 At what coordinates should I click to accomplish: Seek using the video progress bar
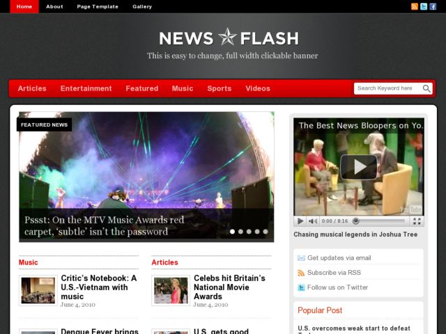tap(380, 221)
